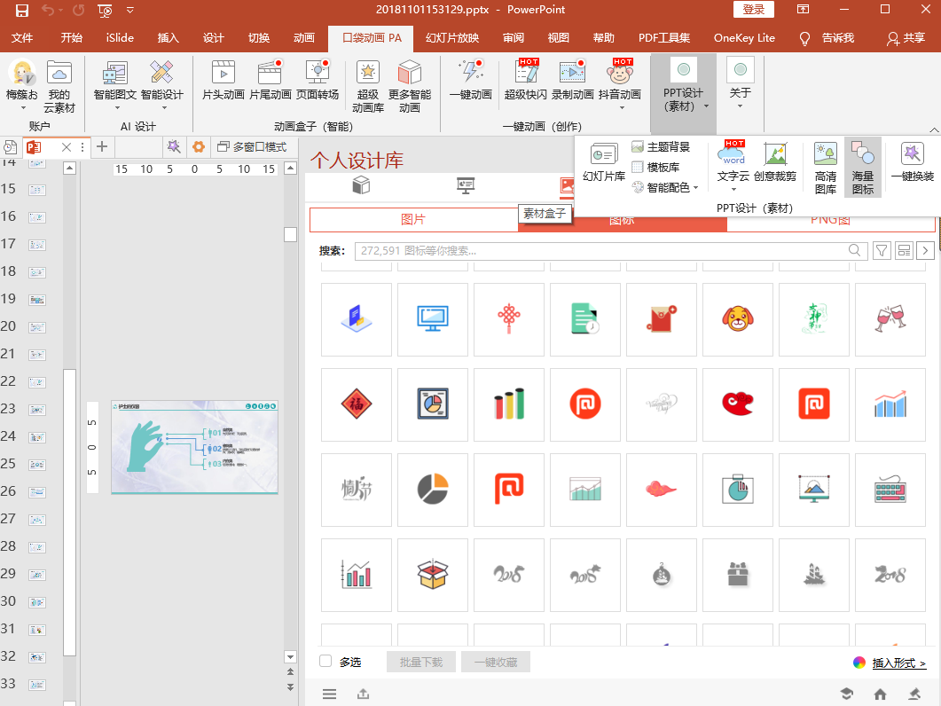The width and height of the screenshot is (941, 706).
Task: Switch to the 幻灯片放映 tab
Action: pos(452,38)
